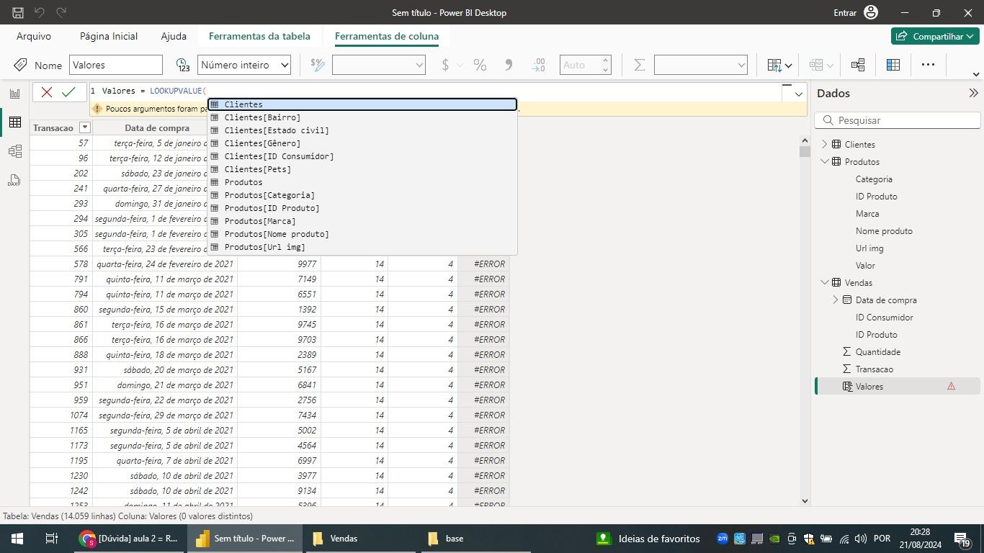This screenshot has width=984, height=553.
Task: Click the redo arrow in title bar
Action: pos(61,12)
